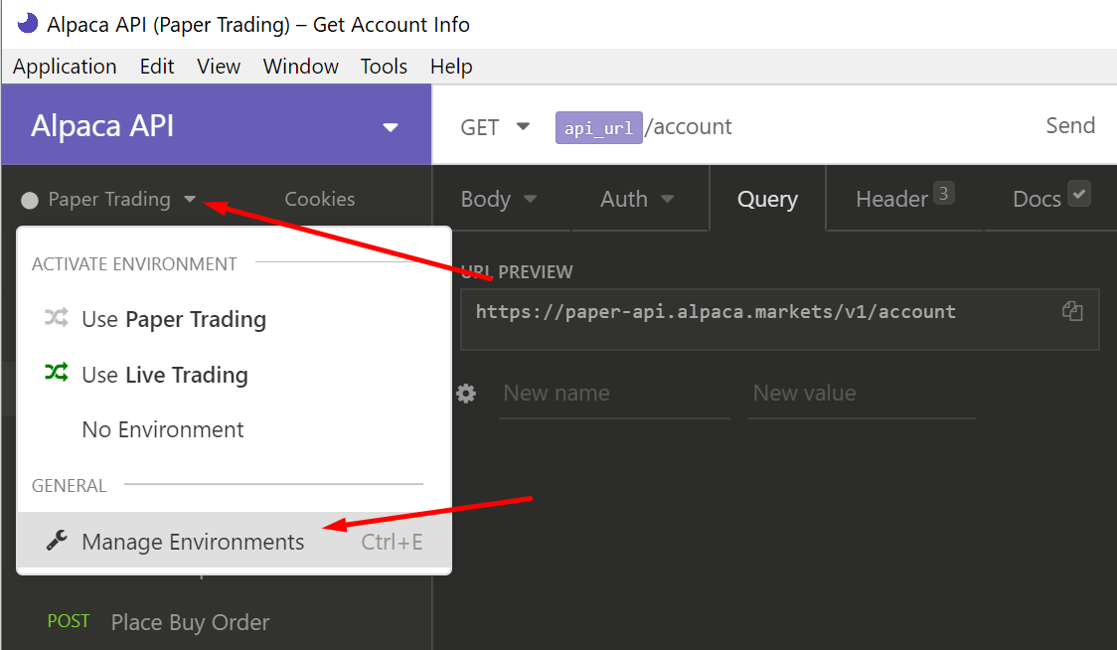Viewport: 1117px width, 650px height.
Task: Click the Header count badge showing 3
Action: 943,193
